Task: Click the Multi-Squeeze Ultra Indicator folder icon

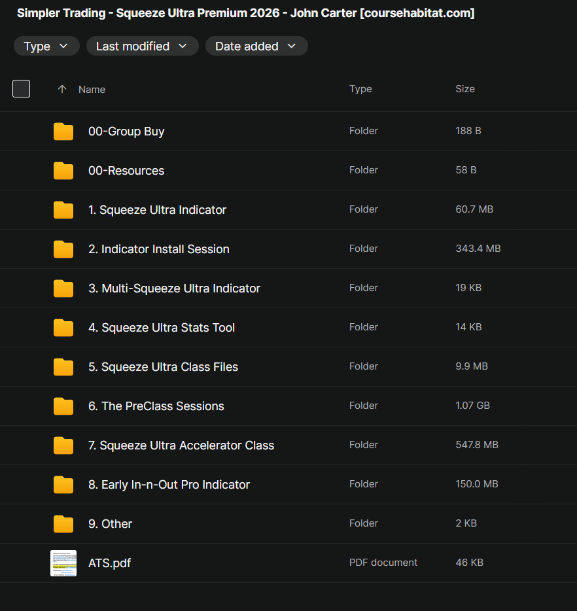Action: 63,288
